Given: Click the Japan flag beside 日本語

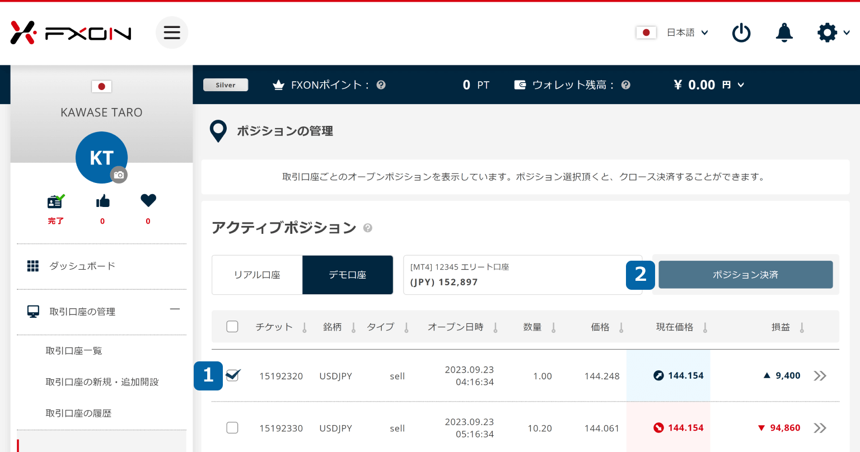Looking at the screenshot, I should [646, 33].
